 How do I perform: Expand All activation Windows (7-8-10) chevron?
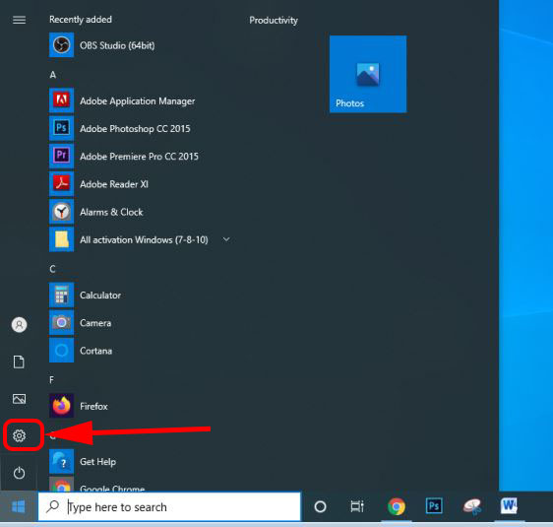coord(226,239)
